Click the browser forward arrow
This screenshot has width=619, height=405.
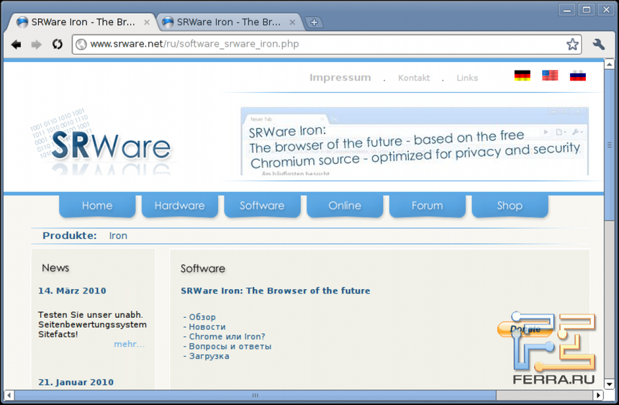point(36,44)
